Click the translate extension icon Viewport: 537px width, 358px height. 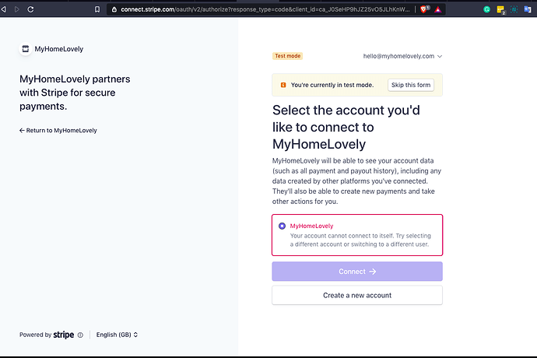528,9
